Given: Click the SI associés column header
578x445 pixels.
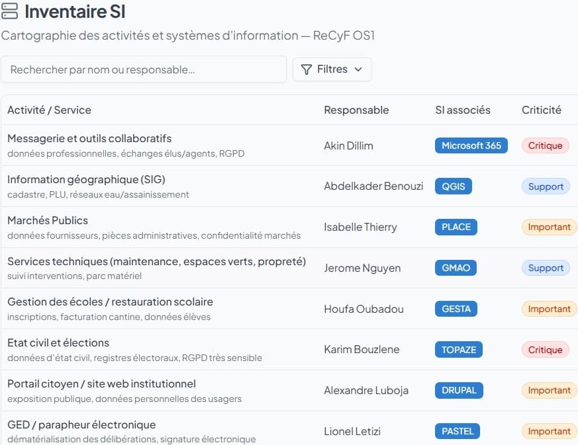Looking at the screenshot, I should point(463,110).
